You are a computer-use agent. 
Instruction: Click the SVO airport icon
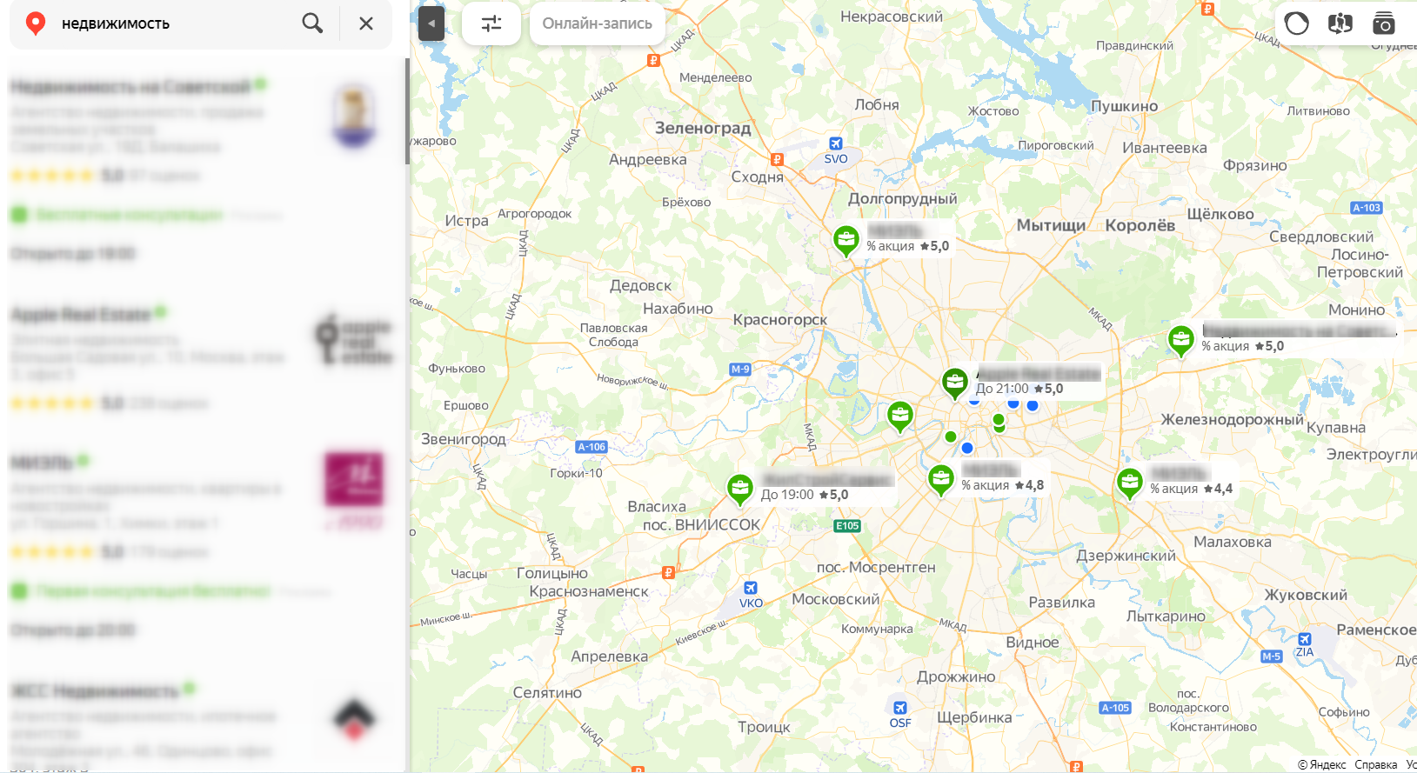tap(836, 143)
